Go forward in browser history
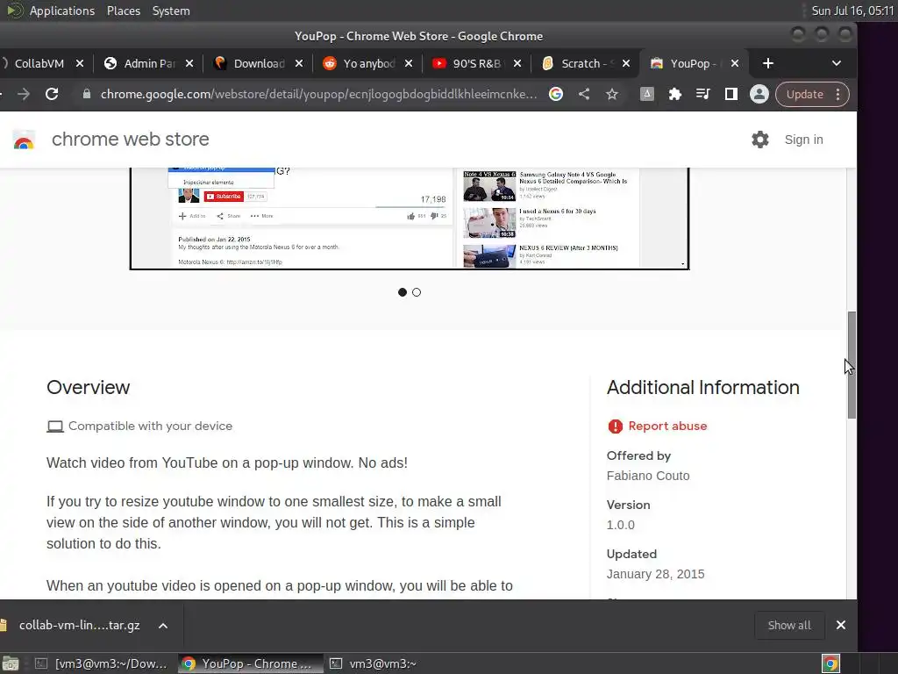 pos(24,94)
